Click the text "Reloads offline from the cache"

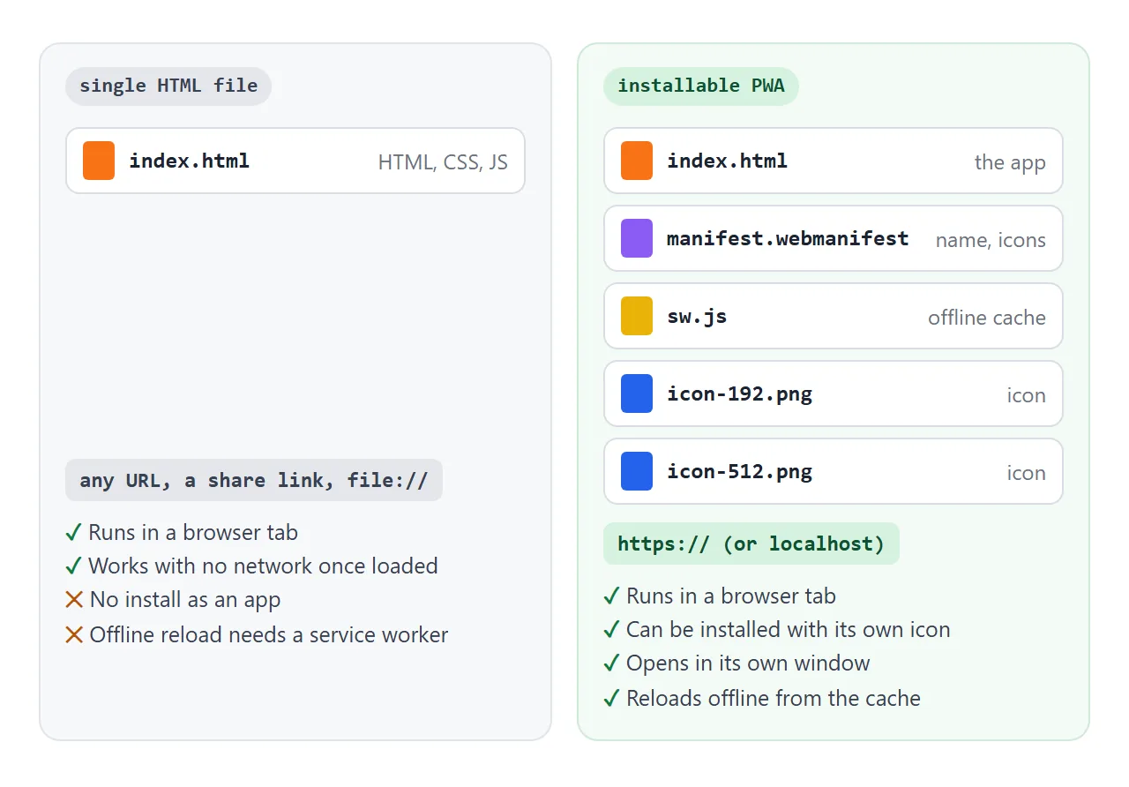pos(774,699)
